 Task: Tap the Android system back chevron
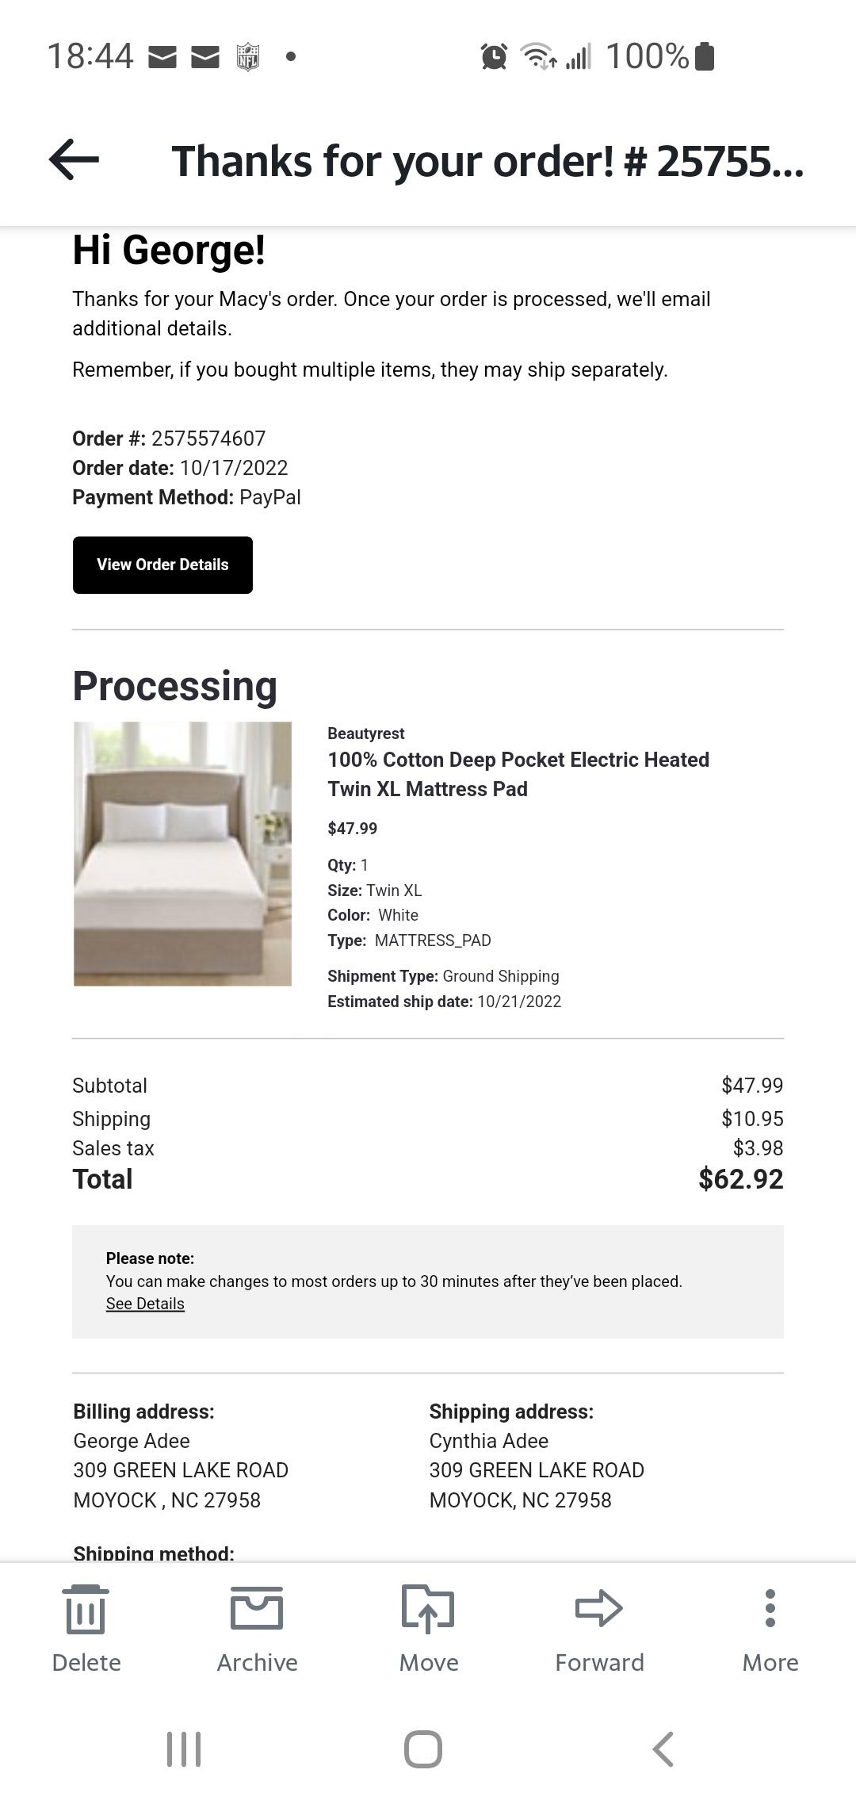[663, 1749]
